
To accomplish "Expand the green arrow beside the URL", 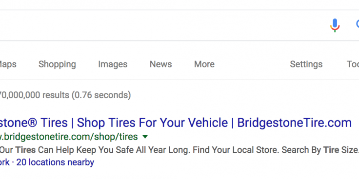I will point(145,137).
